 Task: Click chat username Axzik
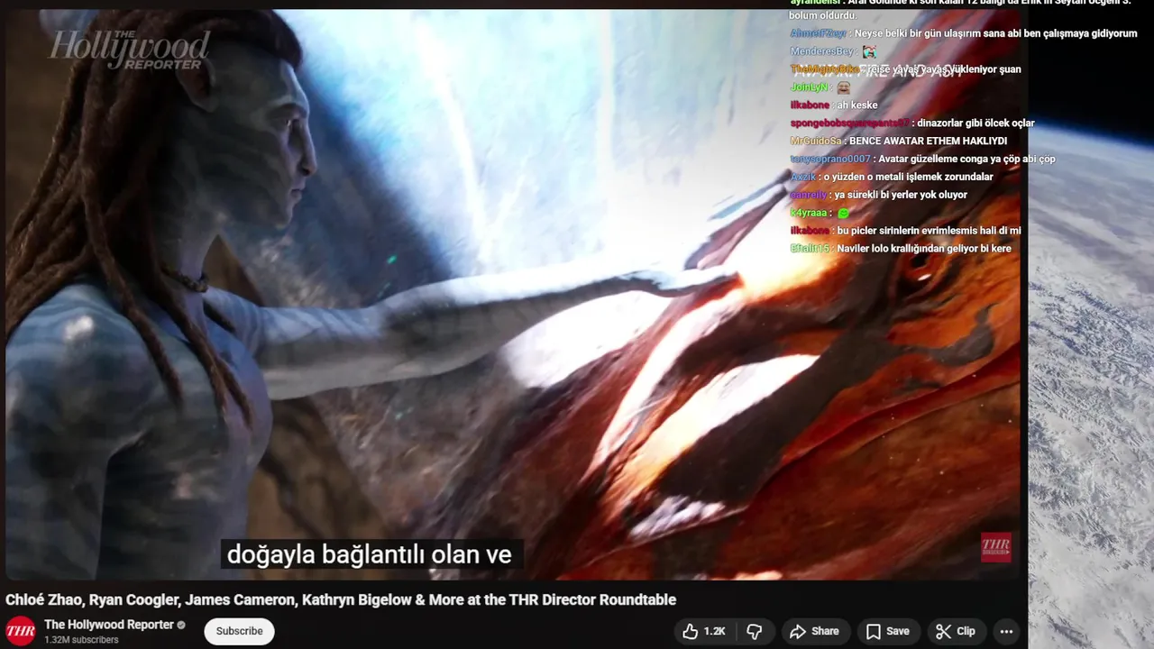click(x=802, y=178)
